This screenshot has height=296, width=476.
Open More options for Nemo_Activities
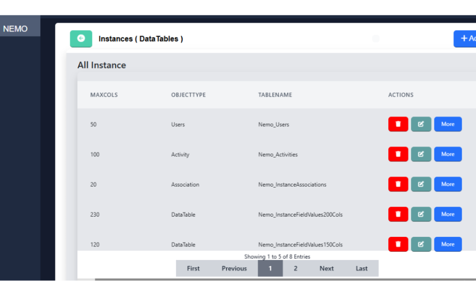[x=447, y=154]
